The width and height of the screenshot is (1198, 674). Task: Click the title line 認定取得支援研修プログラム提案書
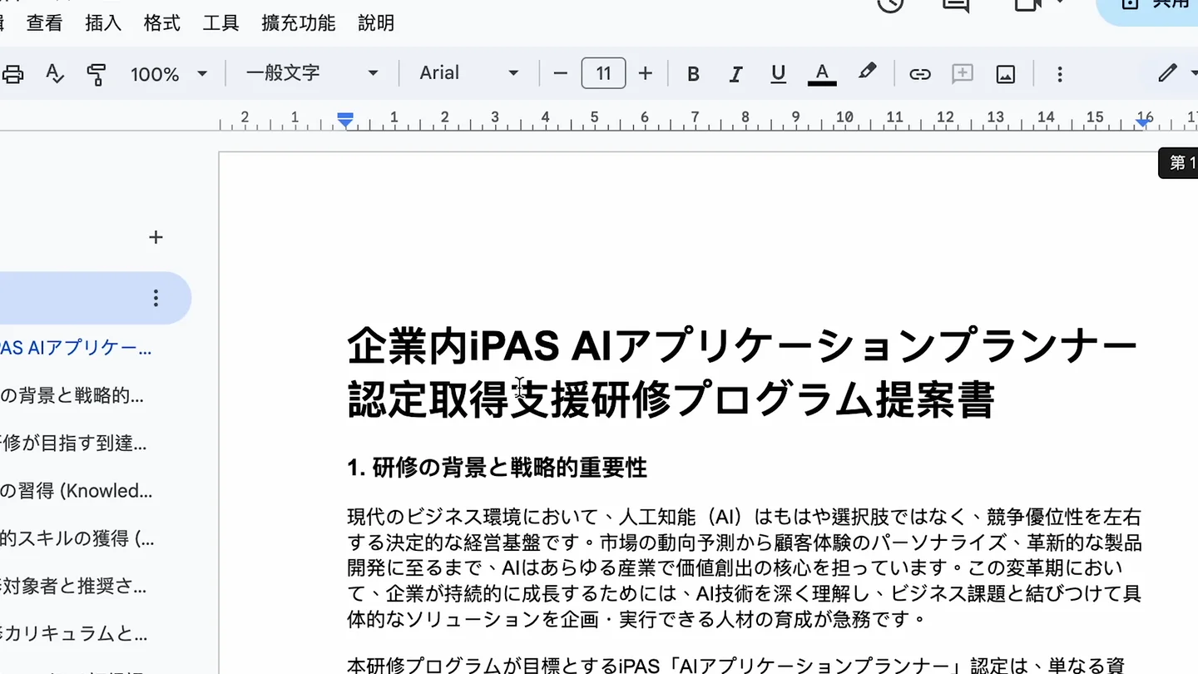671,399
